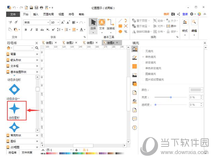
Task: Switch to the Symbol (符号) ribbon tab
Action: 71,14
